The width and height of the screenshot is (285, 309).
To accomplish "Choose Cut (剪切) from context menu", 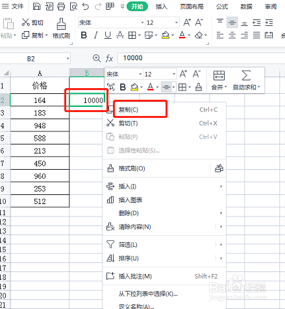I will (164, 123).
